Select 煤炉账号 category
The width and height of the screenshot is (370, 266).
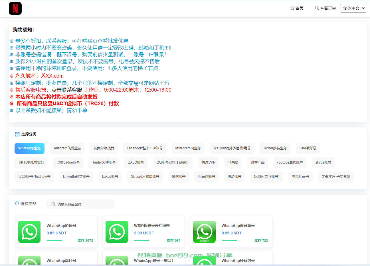[234, 177]
